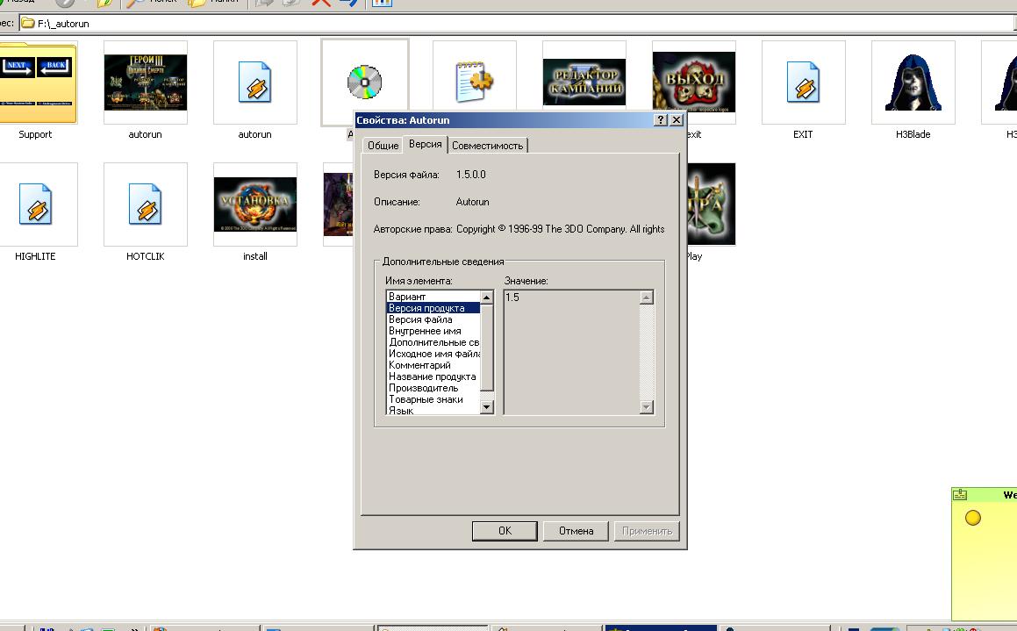Click the Значение box scroll up arrow
The width and height of the screenshot is (1017, 631).
[646, 297]
